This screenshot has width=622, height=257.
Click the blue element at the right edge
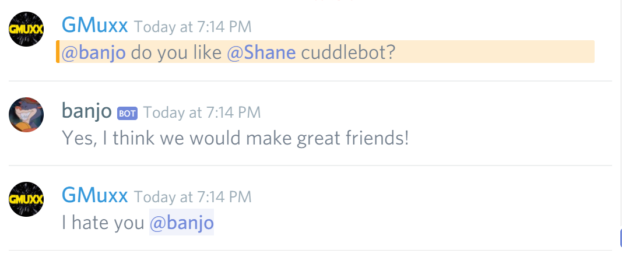click(620, 237)
